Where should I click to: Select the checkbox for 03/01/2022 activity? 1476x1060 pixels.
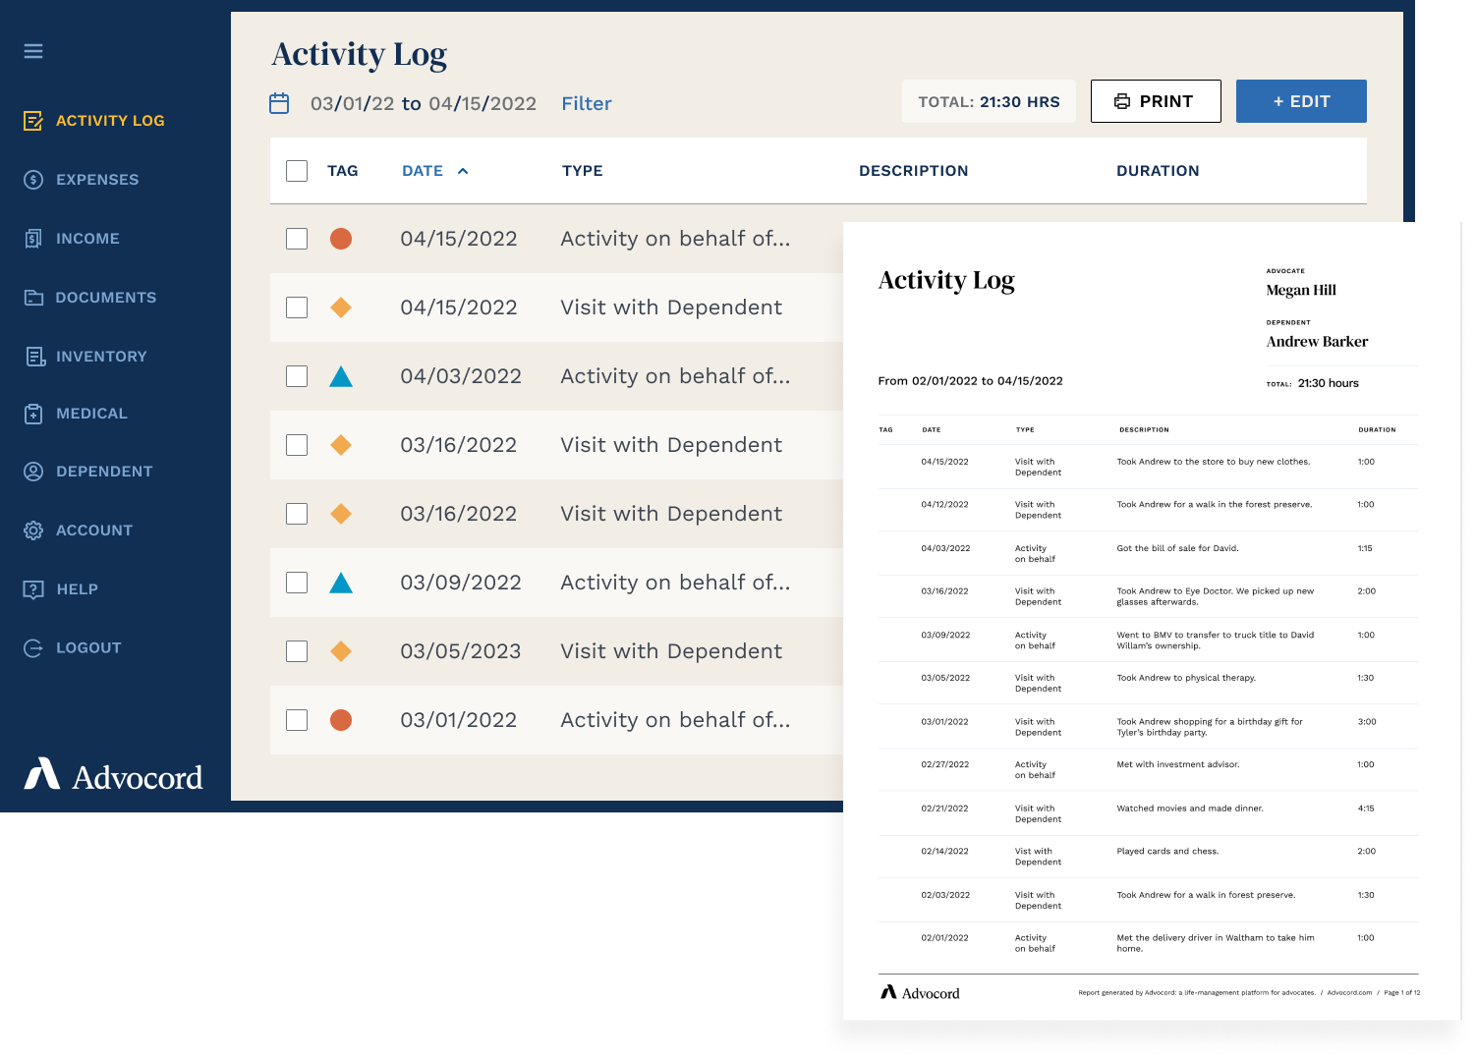297,720
